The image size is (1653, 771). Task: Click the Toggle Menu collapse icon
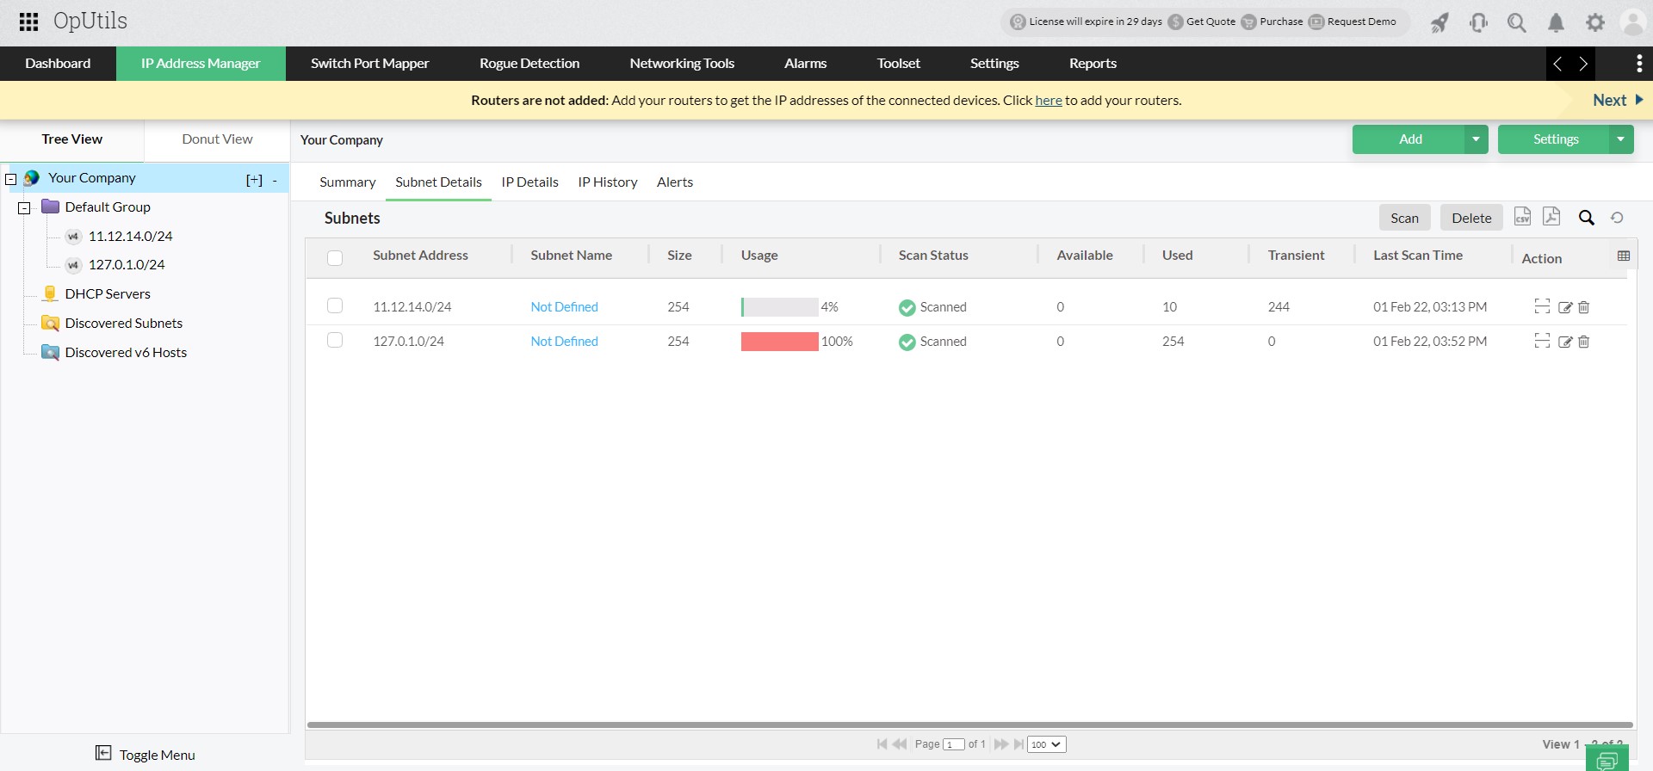pyautogui.click(x=103, y=753)
